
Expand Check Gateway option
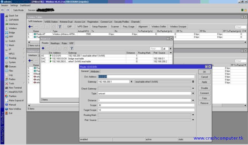(x=193, y=88)
